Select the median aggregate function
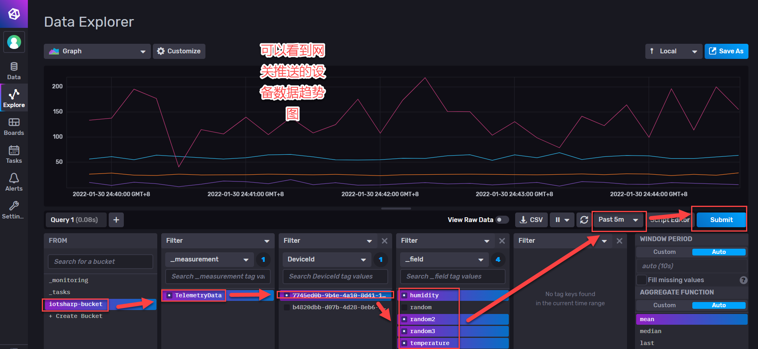This screenshot has width=758, height=349. point(651,331)
